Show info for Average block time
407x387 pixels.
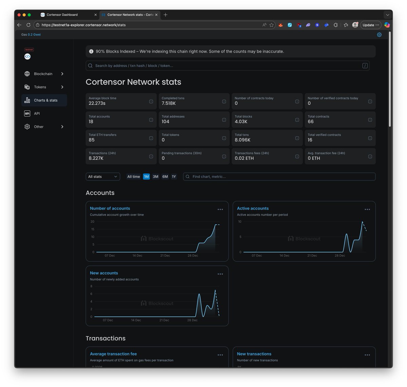(x=151, y=102)
